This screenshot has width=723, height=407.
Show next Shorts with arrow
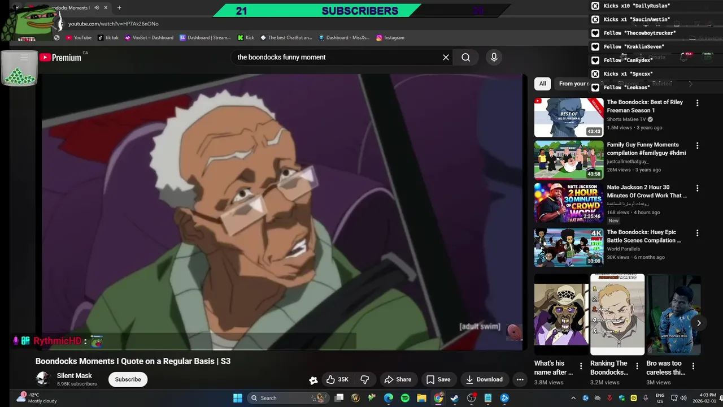[x=699, y=323]
